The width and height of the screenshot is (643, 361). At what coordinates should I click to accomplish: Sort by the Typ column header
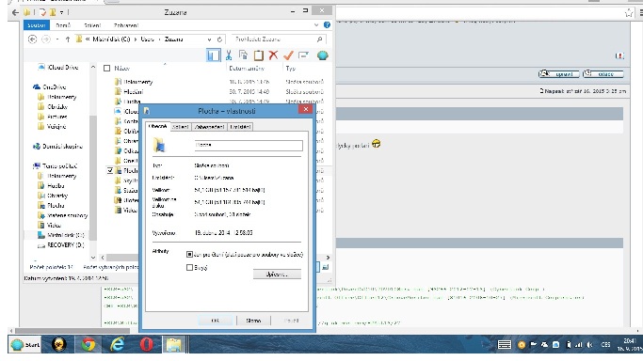[x=291, y=69]
